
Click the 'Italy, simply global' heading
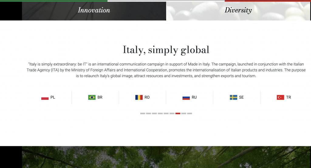pos(166,50)
